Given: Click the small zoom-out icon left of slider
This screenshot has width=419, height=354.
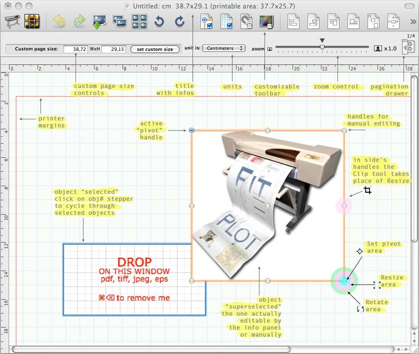Looking at the screenshot, I should point(269,49).
